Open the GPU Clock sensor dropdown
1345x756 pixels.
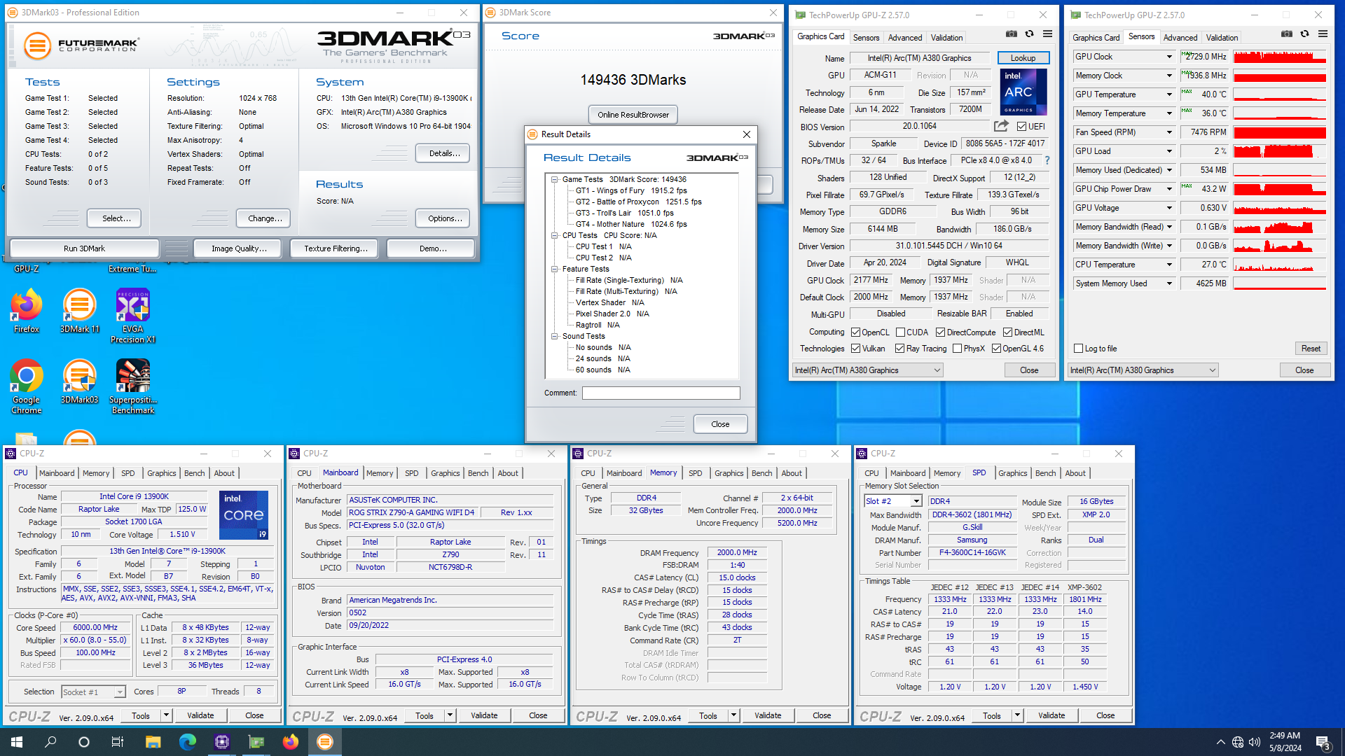1168,57
